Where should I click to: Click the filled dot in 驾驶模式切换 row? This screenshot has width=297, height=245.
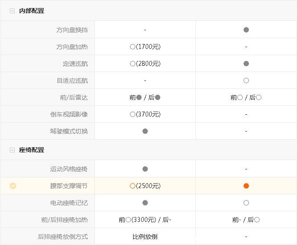click(145, 131)
